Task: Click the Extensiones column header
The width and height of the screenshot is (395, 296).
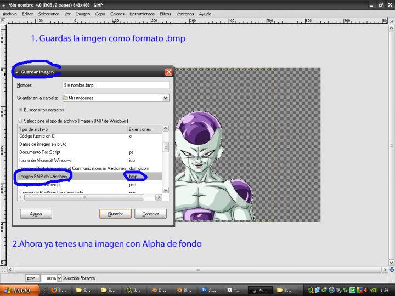Action: (x=145, y=129)
